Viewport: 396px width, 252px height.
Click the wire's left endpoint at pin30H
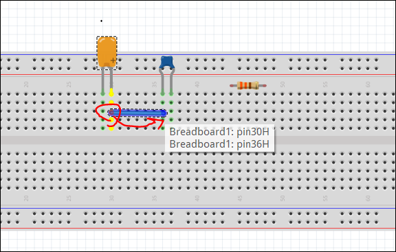pyautogui.click(x=111, y=113)
